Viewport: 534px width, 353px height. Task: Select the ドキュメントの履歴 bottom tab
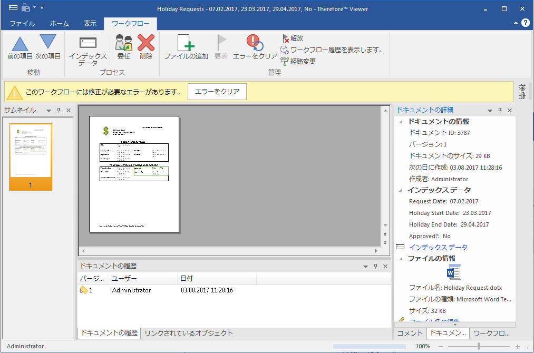tap(109, 333)
